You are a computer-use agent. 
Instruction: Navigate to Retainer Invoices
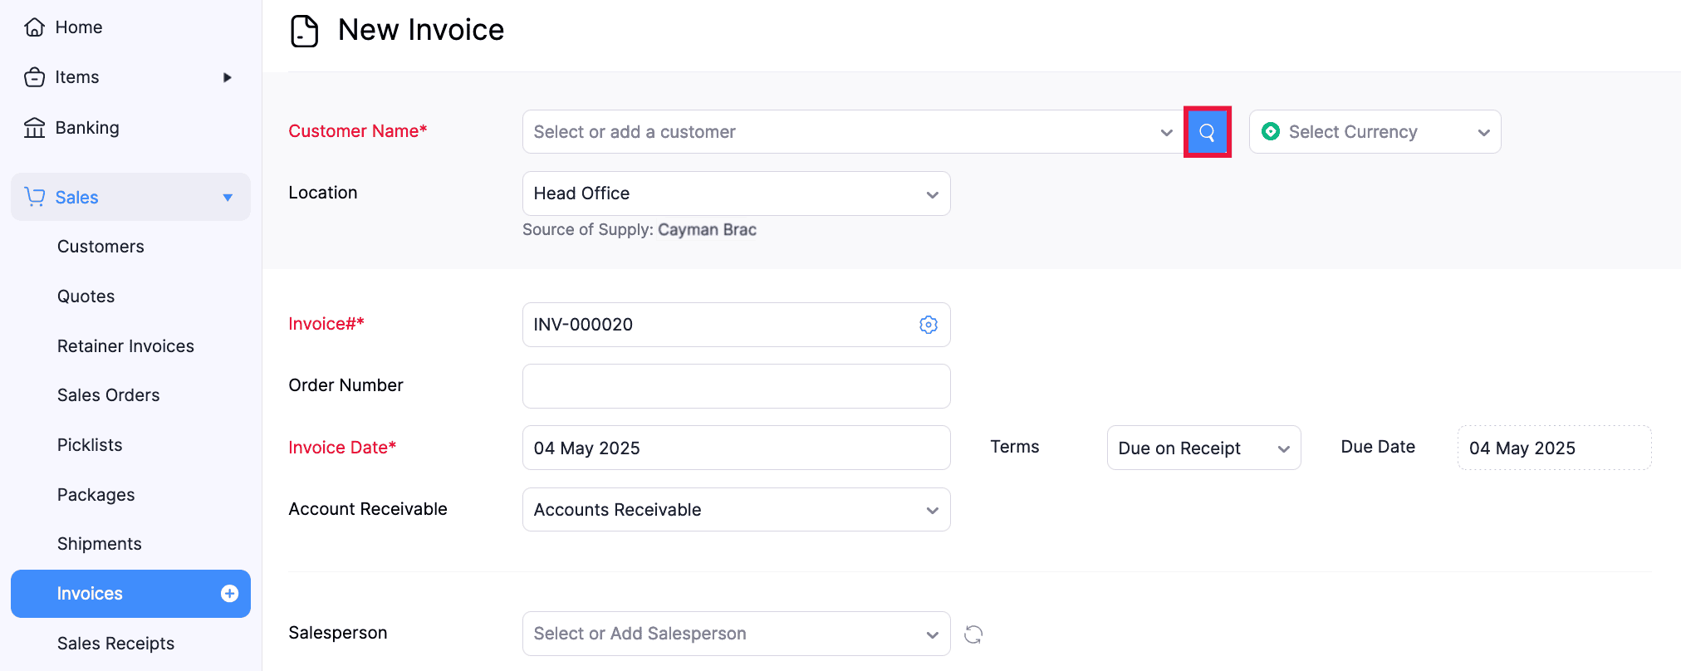click(125, 346)
